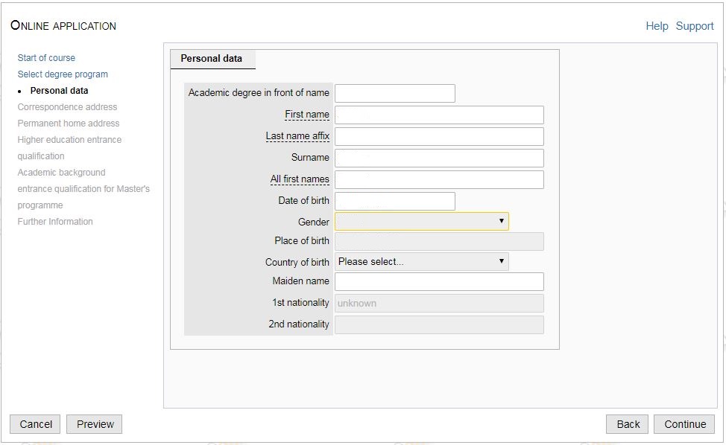The height and width of the screenshot is (445, 726).
Task: Click the Continue button
Action: coord(684,424)
